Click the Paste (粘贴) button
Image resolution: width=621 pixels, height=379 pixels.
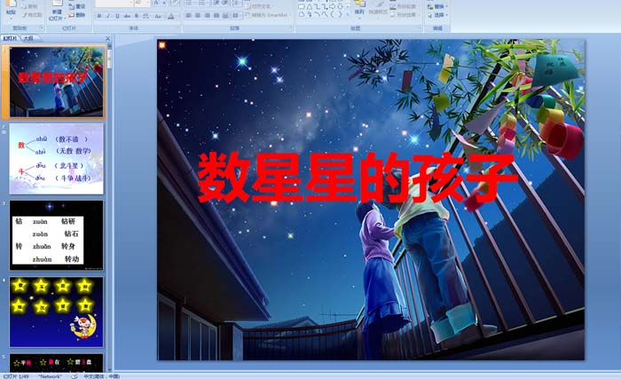point(11,8)
